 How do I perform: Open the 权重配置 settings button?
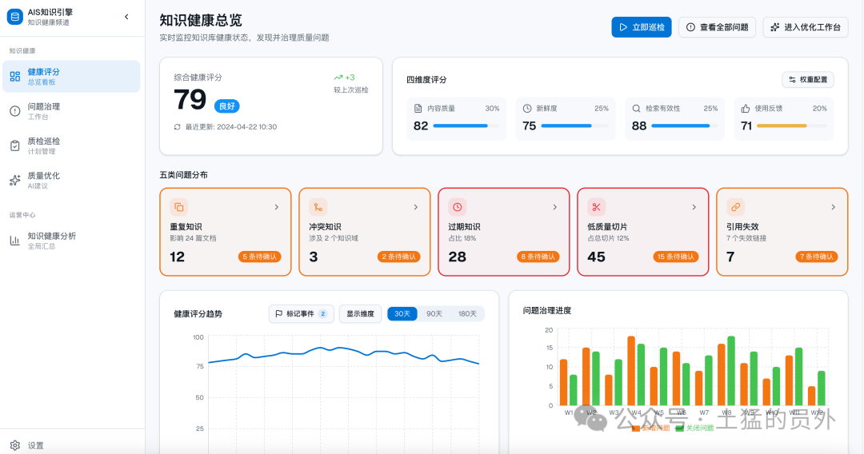(808, 80)
